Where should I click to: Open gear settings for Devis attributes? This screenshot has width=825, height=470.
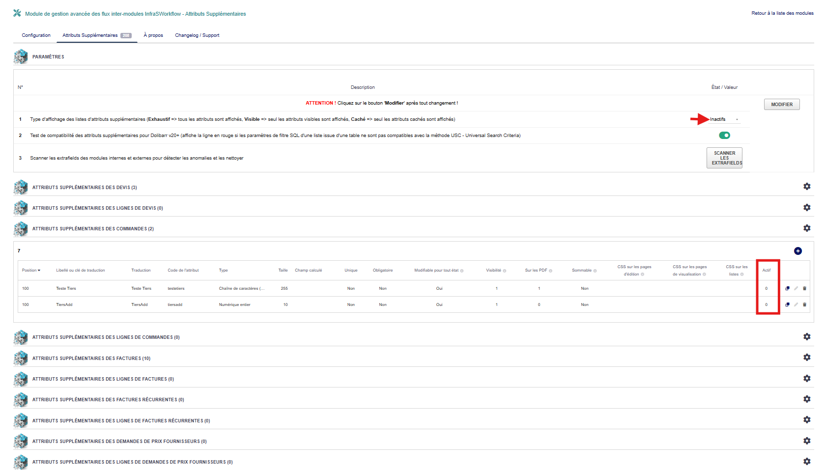click(807, 187)
